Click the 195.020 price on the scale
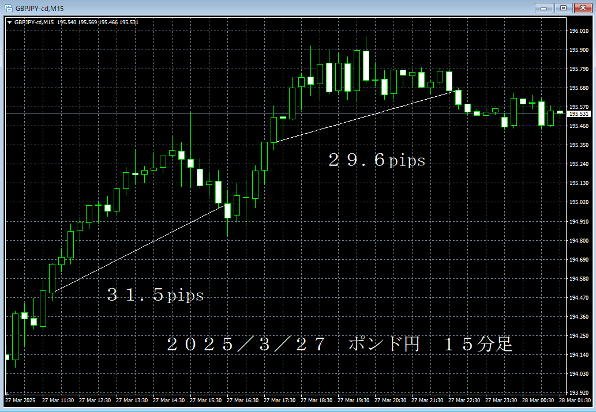The height and width of the screenshot is (412, 596). click(x=579, y=202)
